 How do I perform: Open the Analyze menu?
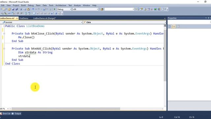point(77,5)
